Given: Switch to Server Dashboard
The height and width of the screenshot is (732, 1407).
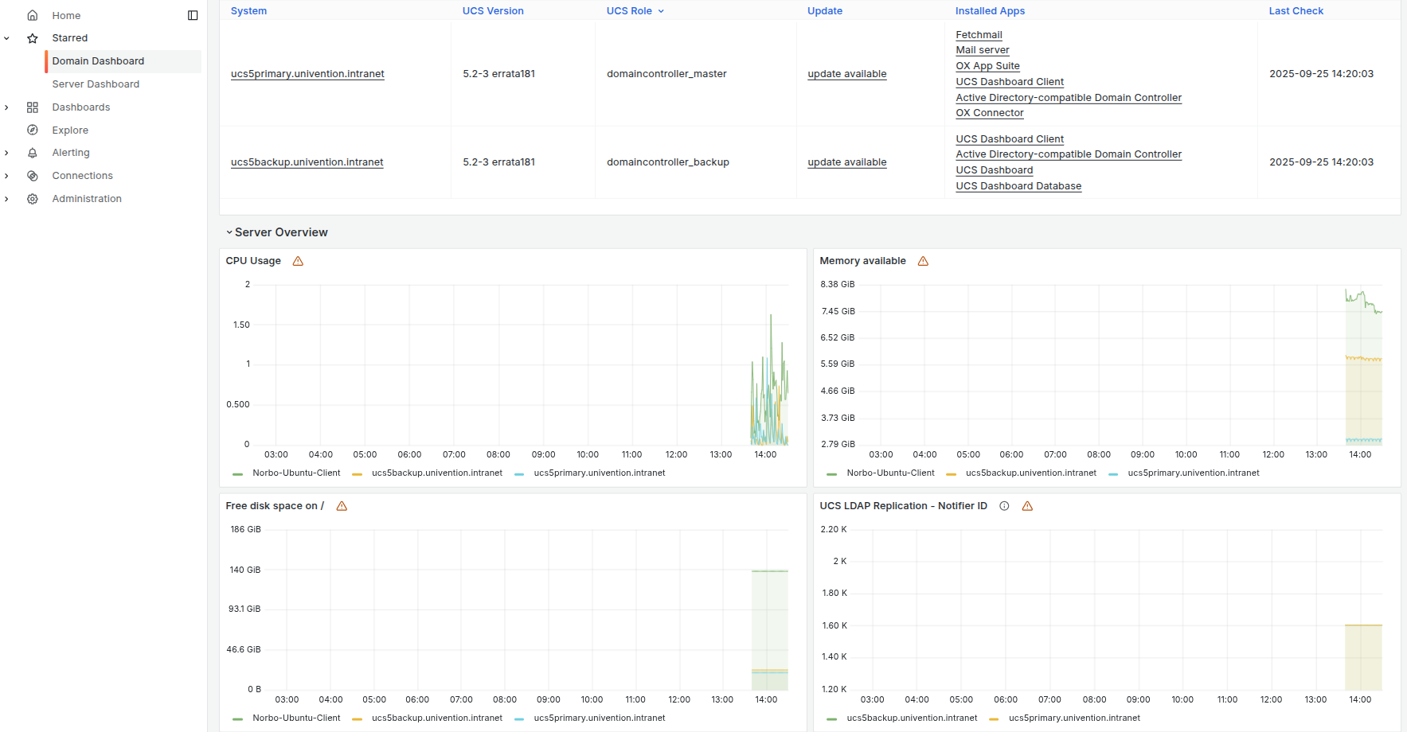Looking at the screenshot, I should (x=95, y=84).
